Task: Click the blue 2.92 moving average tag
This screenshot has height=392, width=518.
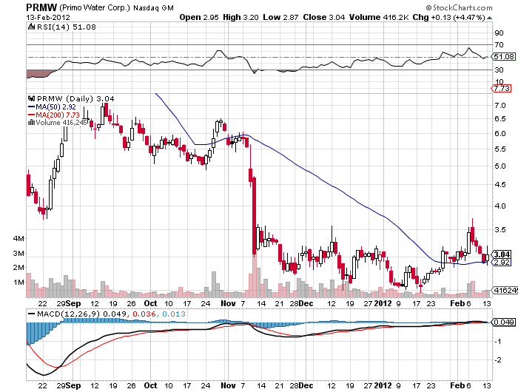Action: tap(502, 263)
